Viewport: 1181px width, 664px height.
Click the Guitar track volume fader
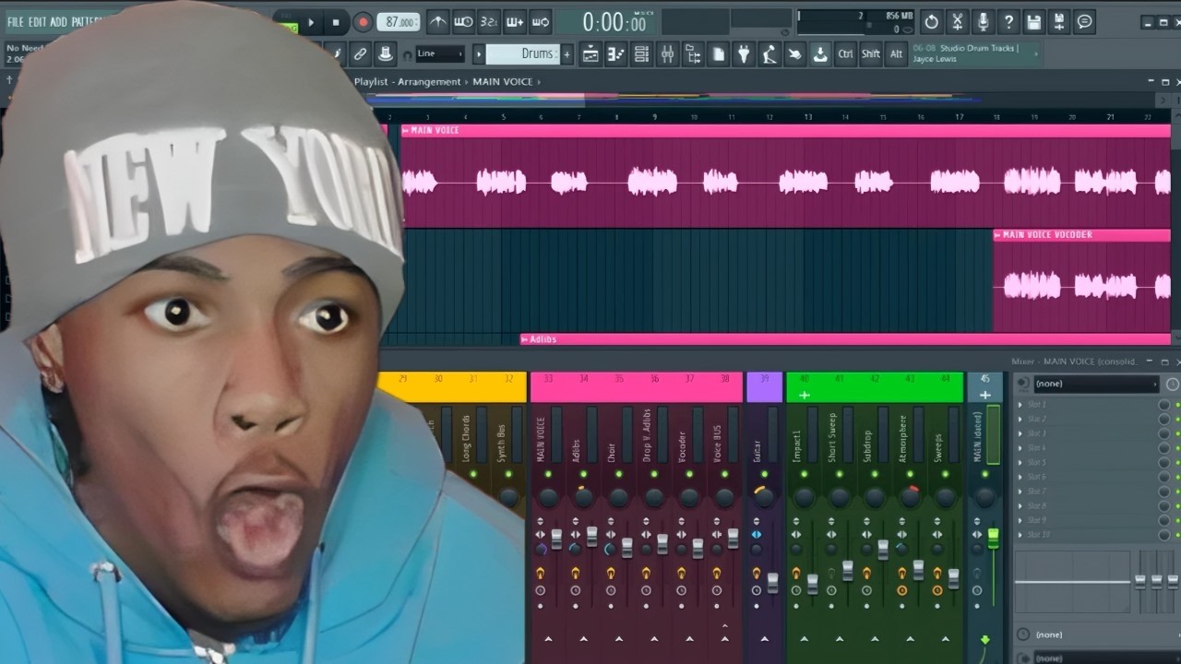[773, 583]
